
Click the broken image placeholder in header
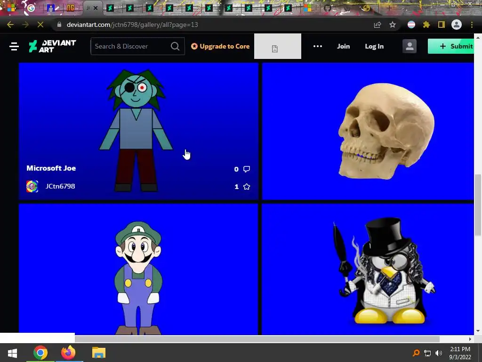(278, 46)
